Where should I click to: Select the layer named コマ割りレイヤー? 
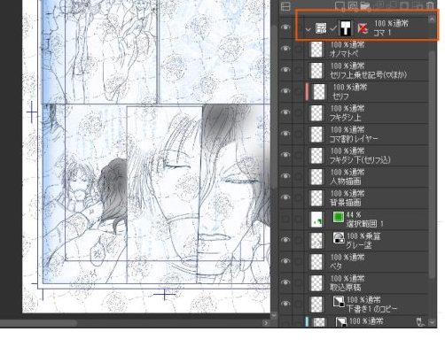[354, 139]
